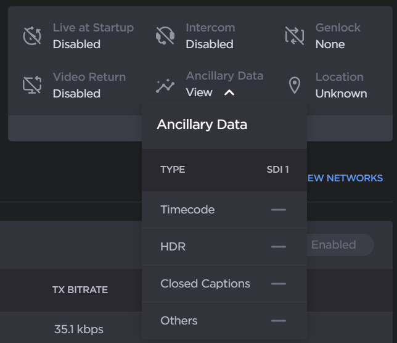Open the View Networks link
This screenshot has height=343, width=397.
(345, 178)
